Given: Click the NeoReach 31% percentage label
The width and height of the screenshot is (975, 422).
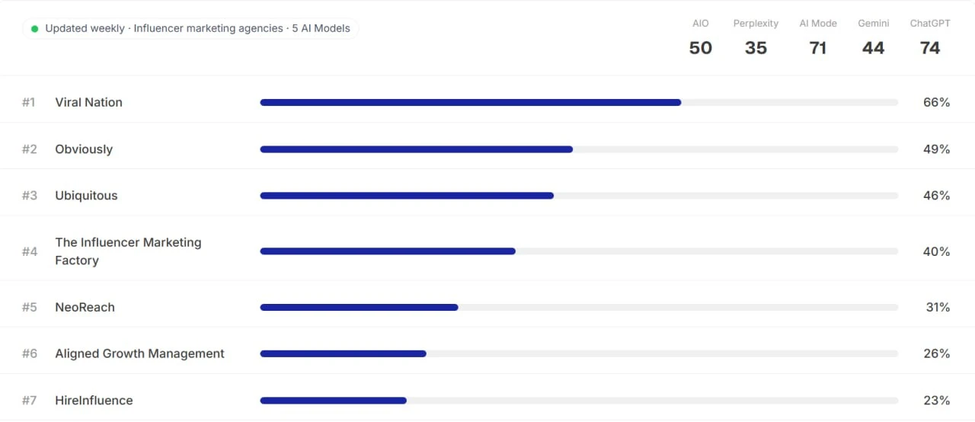Looking at the screenshot, I should tap(938, 308).
